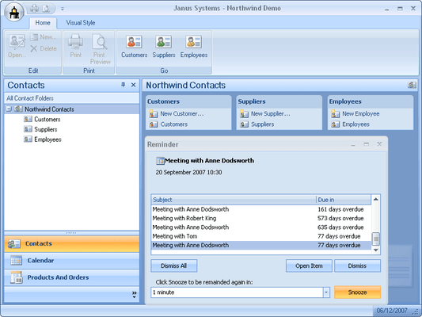The width and height of the screenshot is (422, 317).
Task: Select the row '635 days overdue'
Action: coord(261,227)
